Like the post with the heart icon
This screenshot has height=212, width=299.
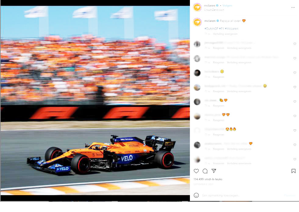[196, 171]
